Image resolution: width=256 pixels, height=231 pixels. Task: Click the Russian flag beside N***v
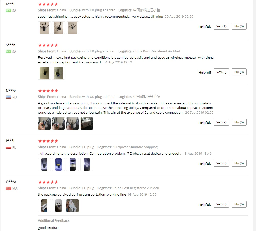click(x=8, y=97)
